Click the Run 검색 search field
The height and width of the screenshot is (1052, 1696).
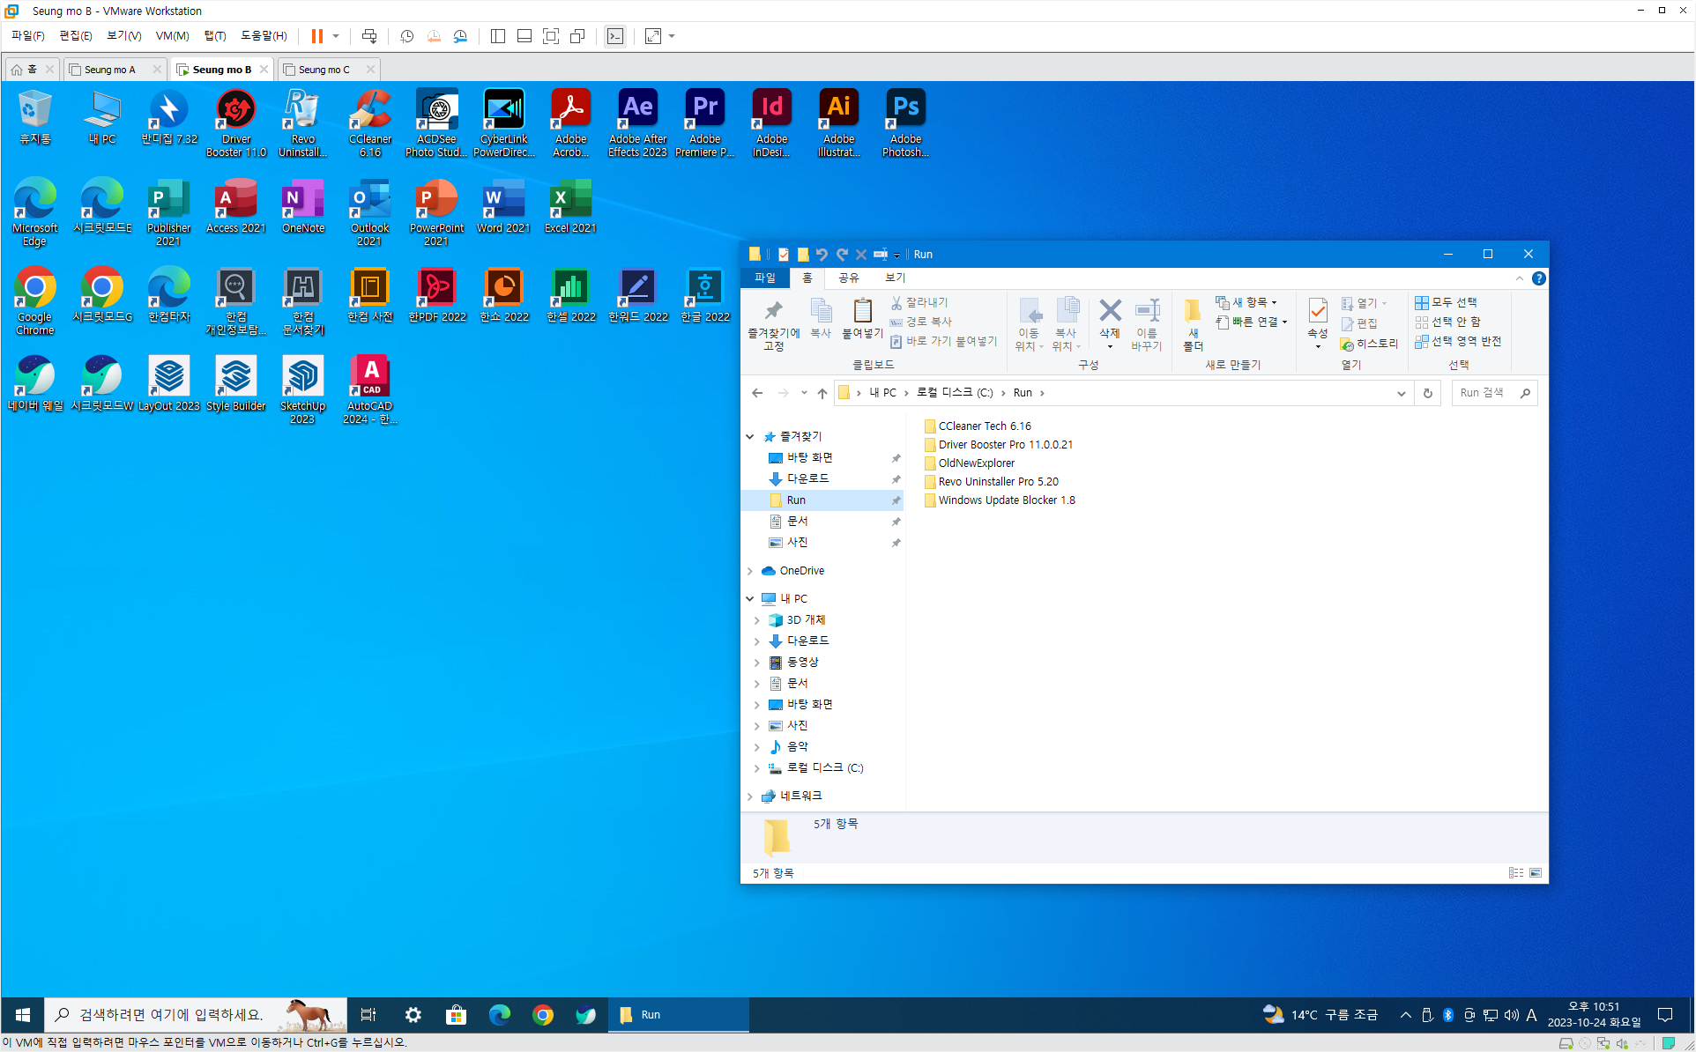point(1485,393)
